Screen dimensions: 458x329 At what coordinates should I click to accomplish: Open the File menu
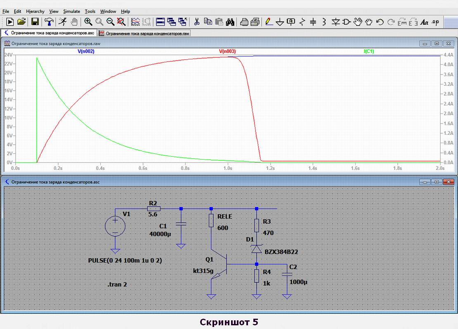tap(5, 12)
